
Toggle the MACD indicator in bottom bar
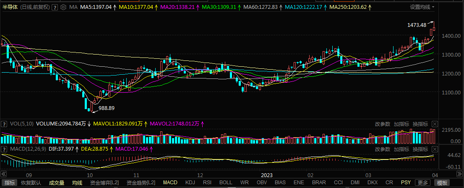(170, 183)
